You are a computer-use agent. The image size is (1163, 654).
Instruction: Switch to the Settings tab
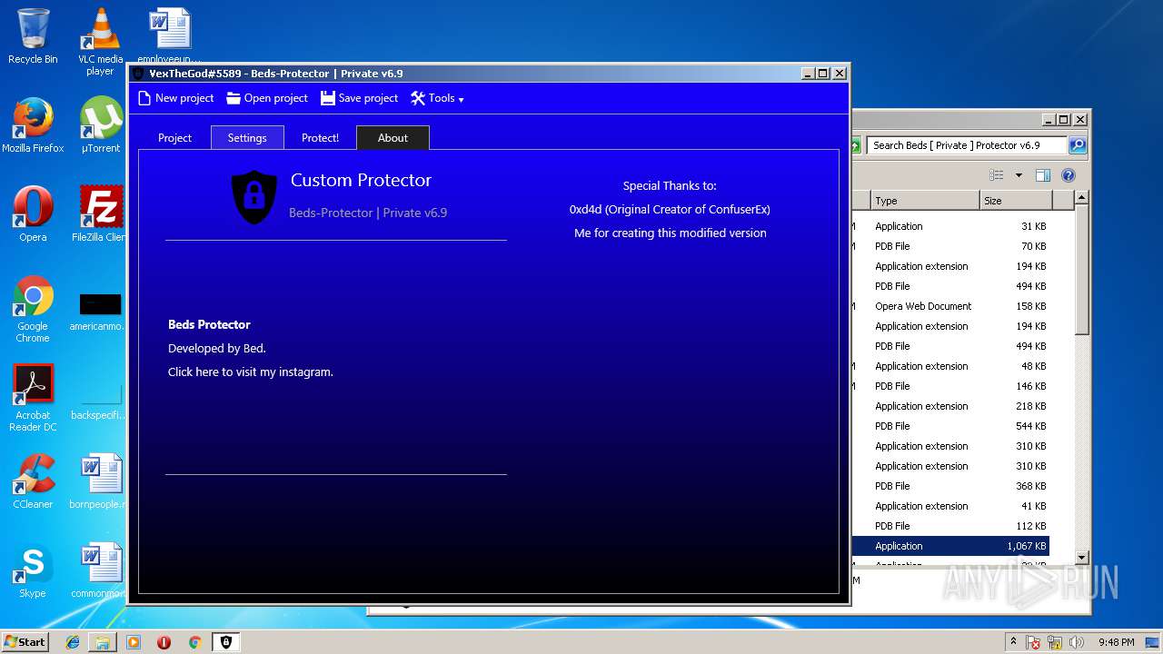[247, 138]
